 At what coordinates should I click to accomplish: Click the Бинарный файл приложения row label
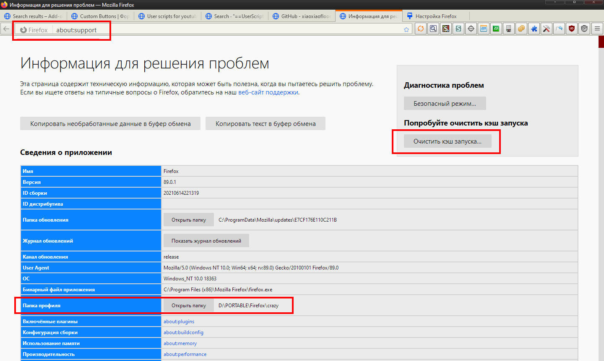[x=59, y=289]
